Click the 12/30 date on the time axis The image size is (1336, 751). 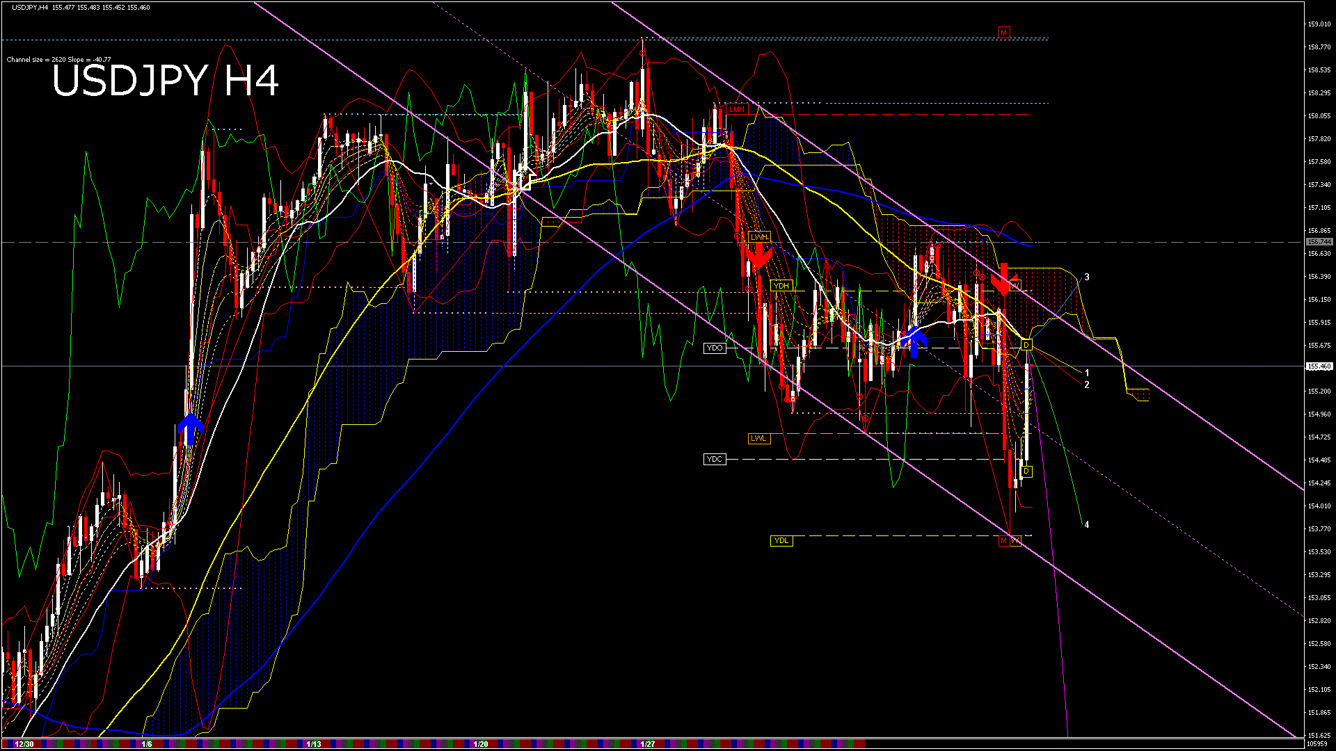coord(24,744)
